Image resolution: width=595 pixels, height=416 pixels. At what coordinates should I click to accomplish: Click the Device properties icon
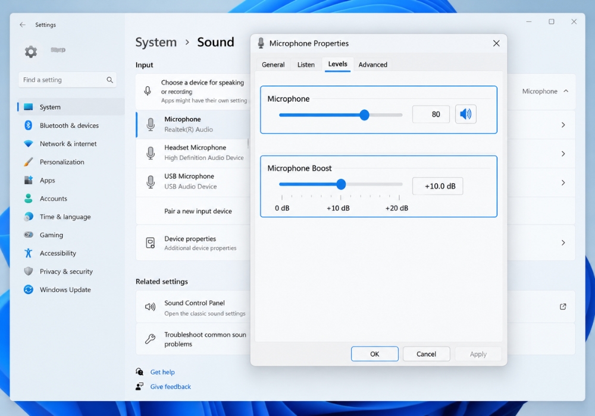[x=151, y=243]
